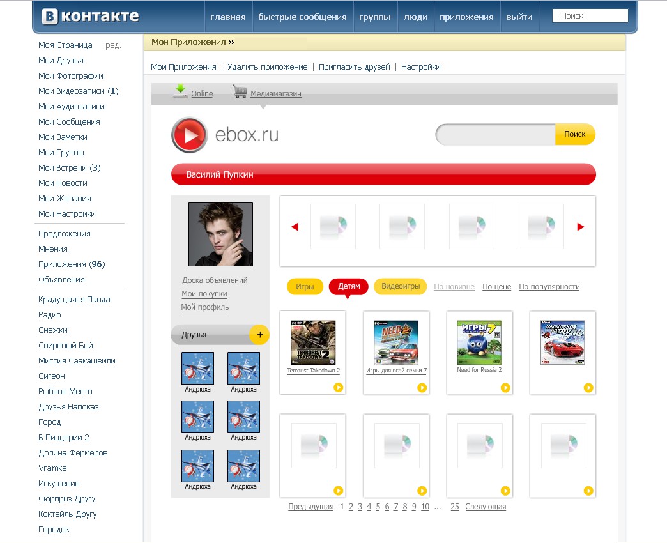Click play icon on Игры для всей семьи 7 card
Viewport: 667px width, 543px height.
coord(422,387)
